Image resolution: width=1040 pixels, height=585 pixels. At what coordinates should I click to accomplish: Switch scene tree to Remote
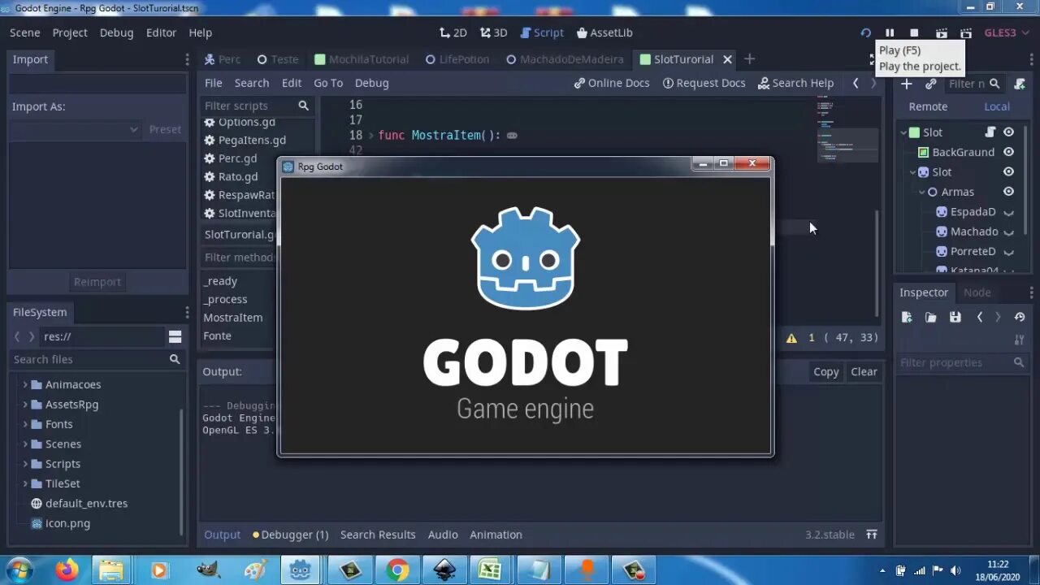coord(928,106)
